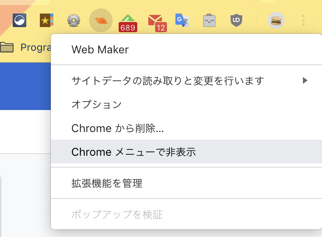
Task: Click the dark blue circle extension icon
Action: pos(19,20)
